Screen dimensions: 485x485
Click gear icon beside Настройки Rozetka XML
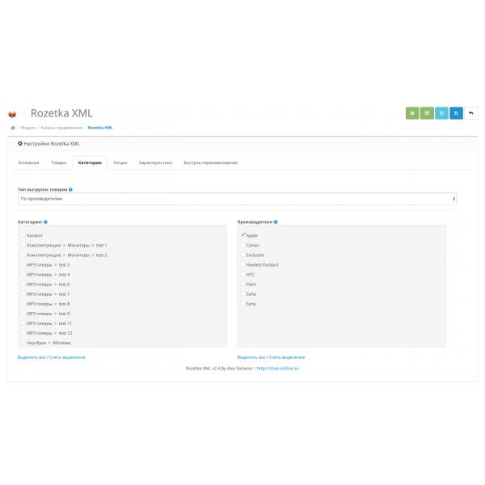20,144
